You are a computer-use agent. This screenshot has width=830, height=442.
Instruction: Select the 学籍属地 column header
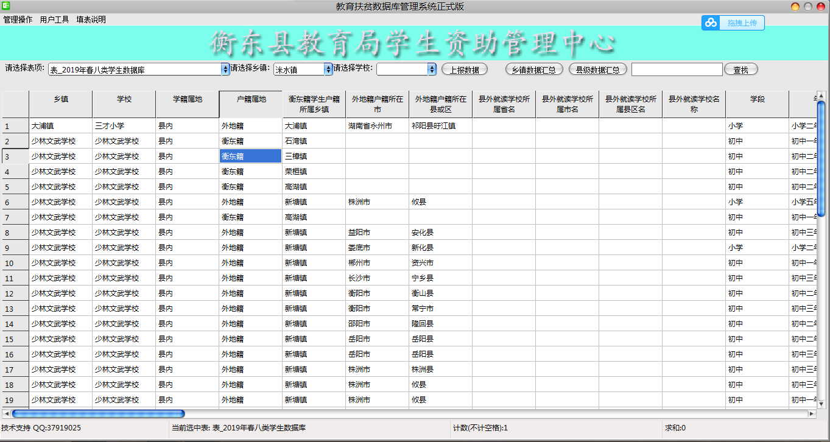pyautogui.click(x=188, y=104)
